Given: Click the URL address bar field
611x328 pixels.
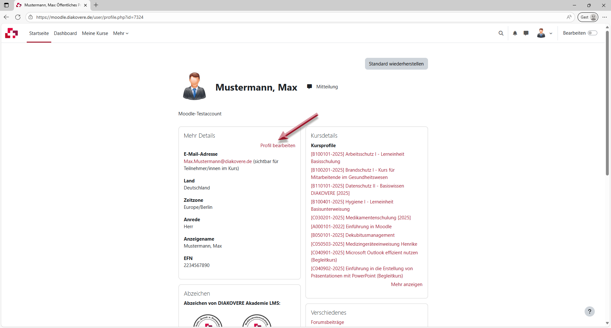Looking at the screenshot, I should click(x=286, y=17).
